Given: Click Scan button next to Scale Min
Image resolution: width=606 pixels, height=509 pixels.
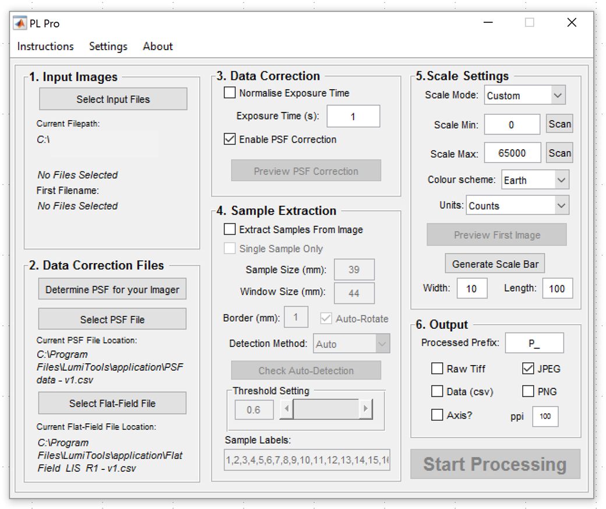Looking at the screenshot, I should tap(559, 124).
